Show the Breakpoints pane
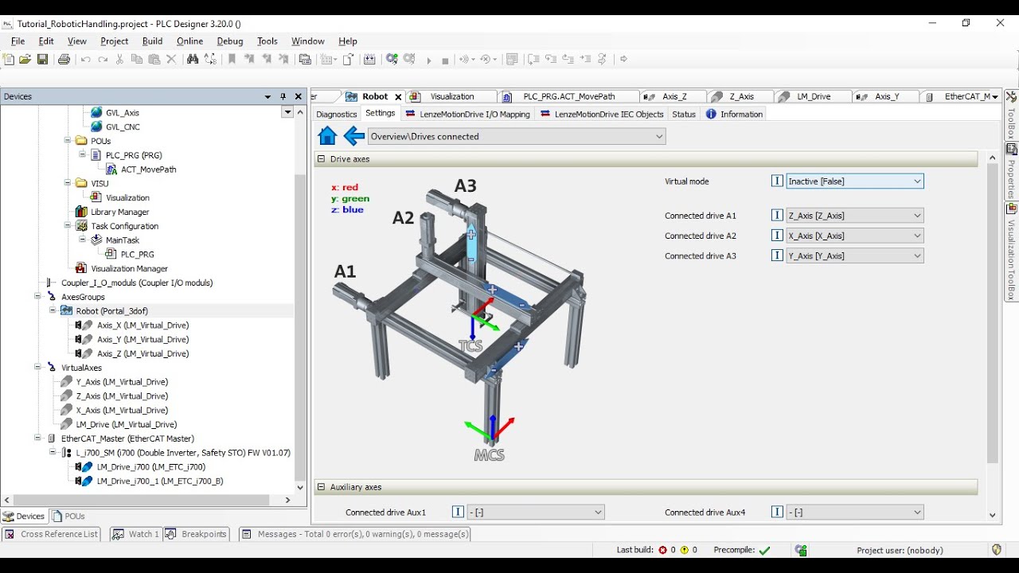The width and height of the screenshot is (1019, 573). click(196, 534)
